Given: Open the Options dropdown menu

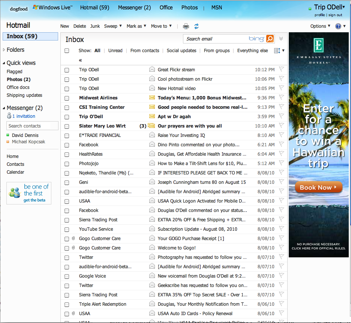Looking at the screenshot, I should pos(320,26).
